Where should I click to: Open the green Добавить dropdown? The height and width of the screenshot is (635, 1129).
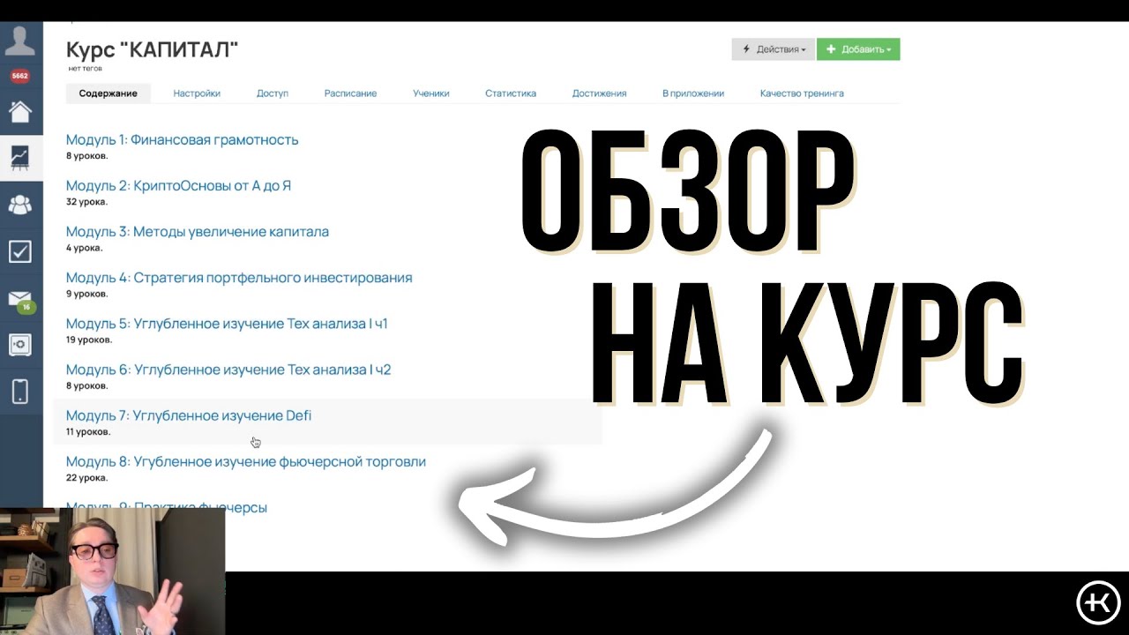(857, 49)
